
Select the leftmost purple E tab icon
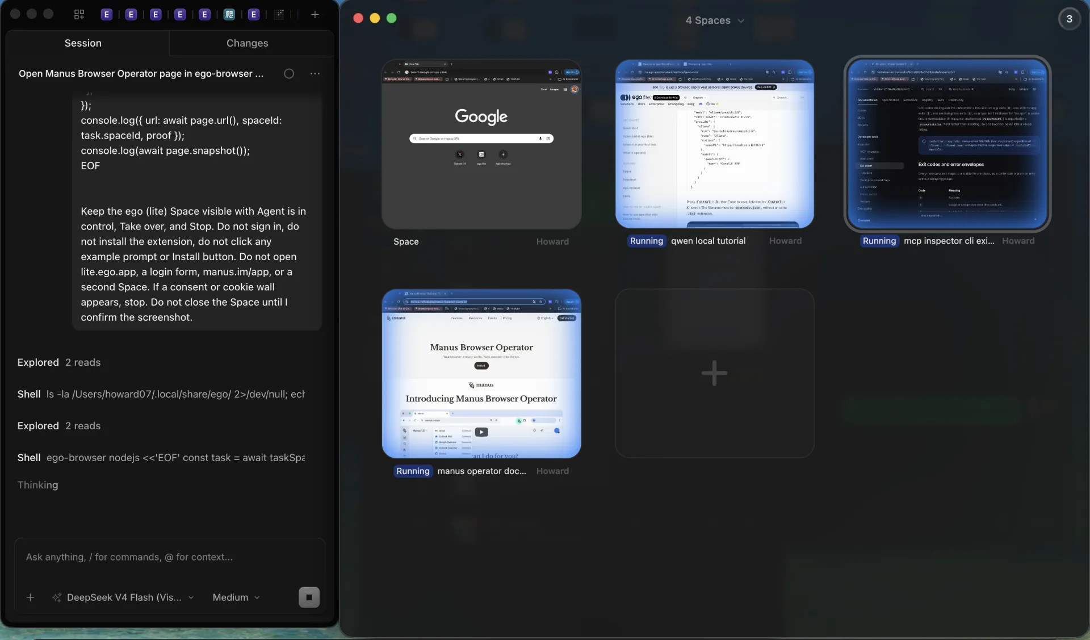tap(106, 15)
